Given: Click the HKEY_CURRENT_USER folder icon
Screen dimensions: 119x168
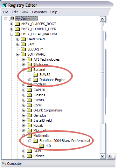Looking at the screenshot, I should (17, 29).
